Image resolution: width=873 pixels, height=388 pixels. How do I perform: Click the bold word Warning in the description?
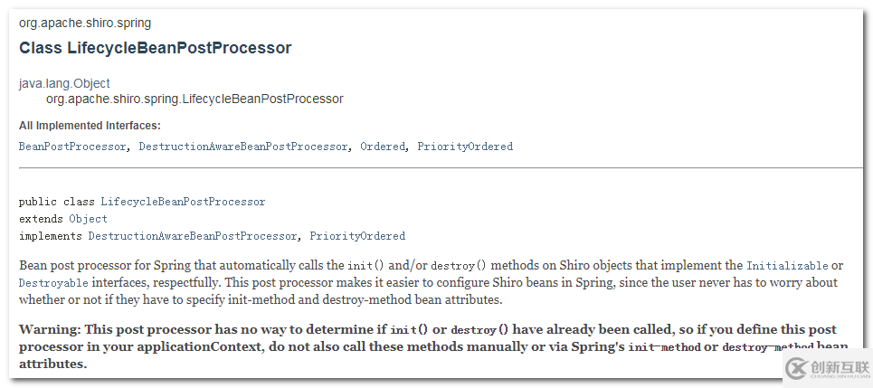point(48,329)
